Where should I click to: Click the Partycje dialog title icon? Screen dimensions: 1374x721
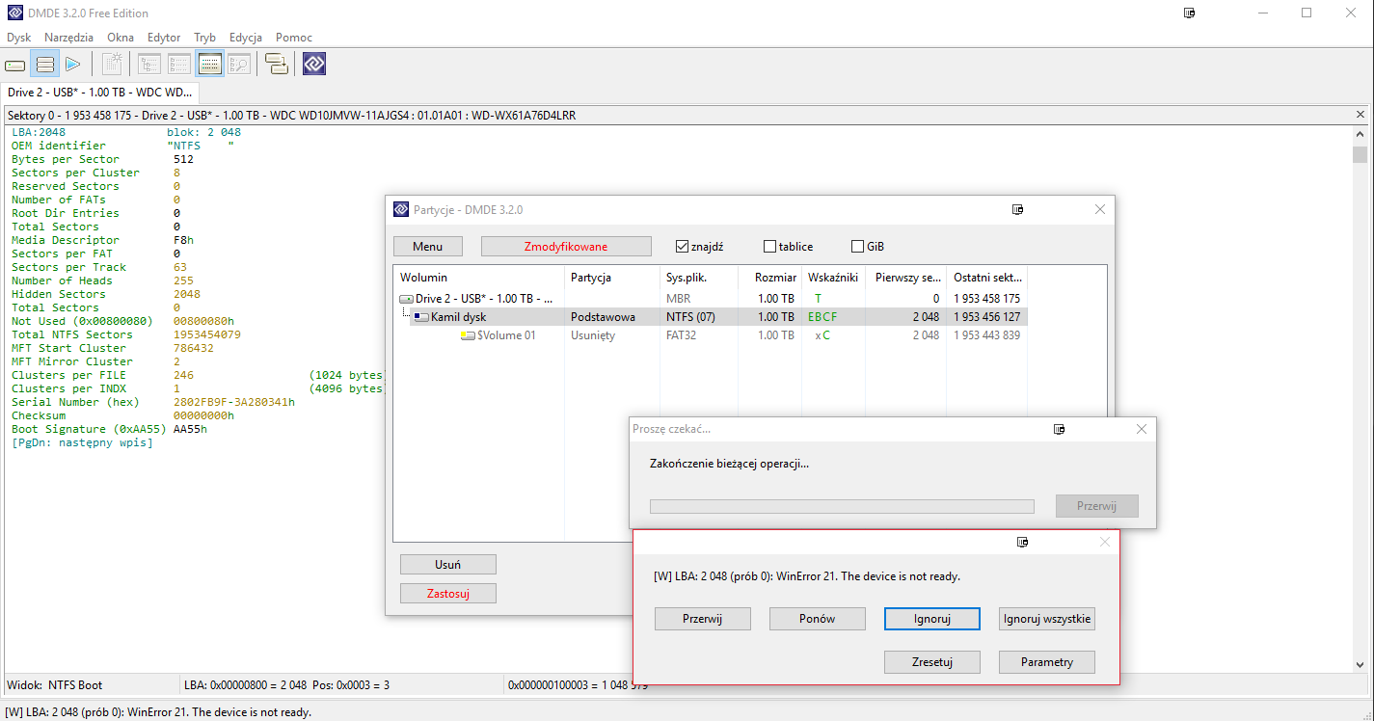tap(401, 209)
